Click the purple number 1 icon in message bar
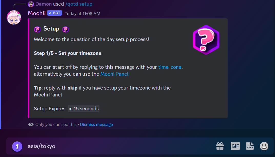This screenshot has width=275, height=157. [17, 146]
